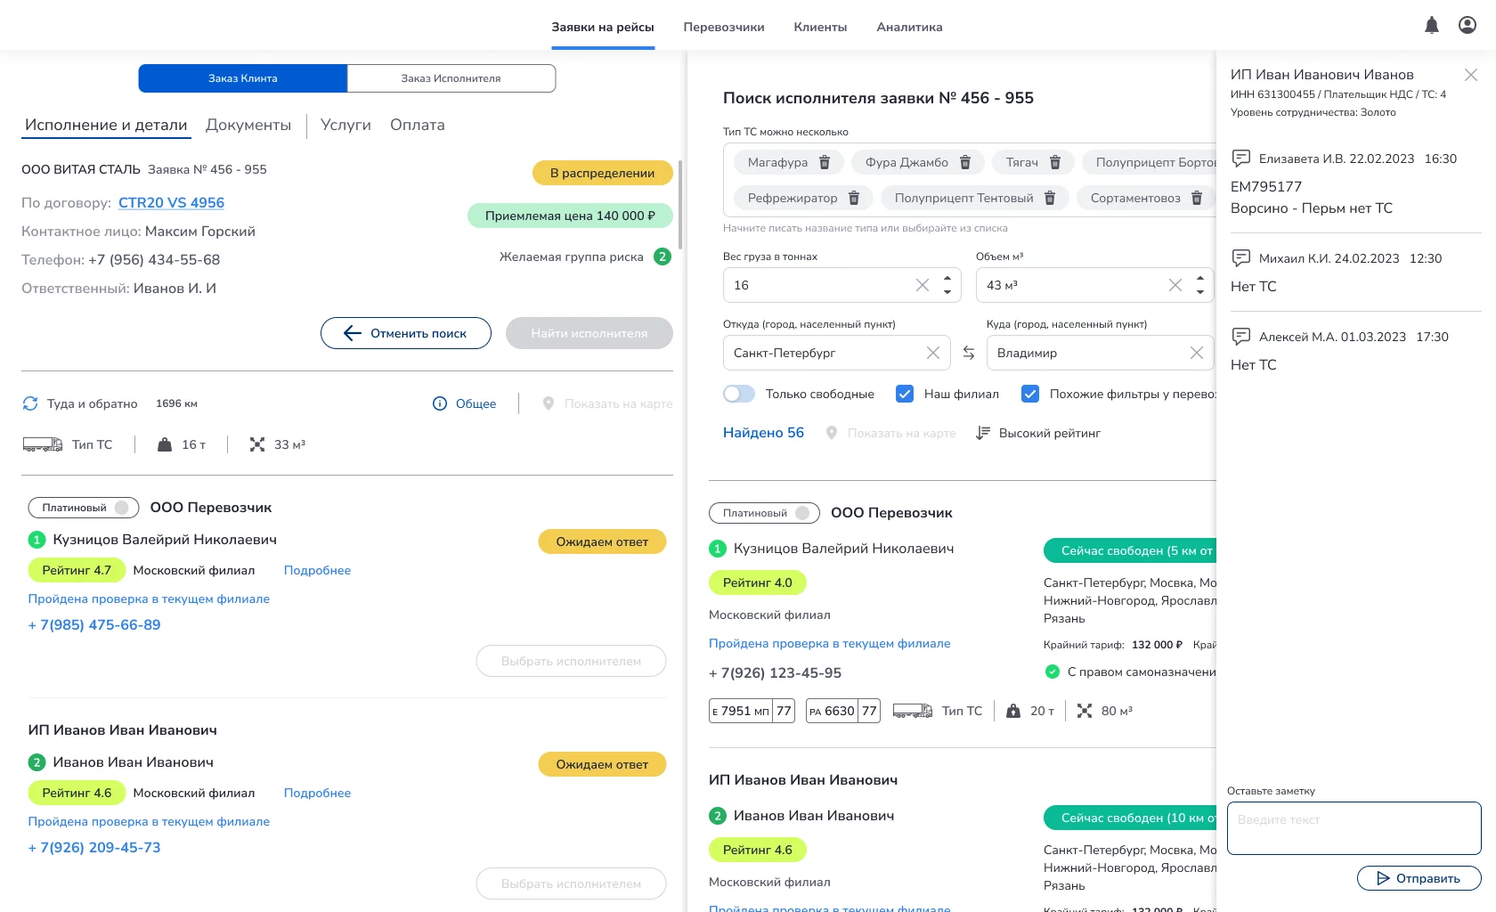Clear the cargo weight field value

pos(923,285)
